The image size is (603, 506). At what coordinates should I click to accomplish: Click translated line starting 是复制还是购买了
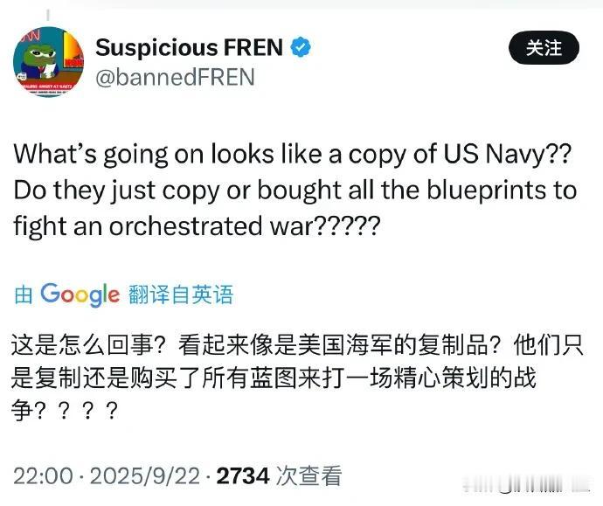click(x=273, y=378)
